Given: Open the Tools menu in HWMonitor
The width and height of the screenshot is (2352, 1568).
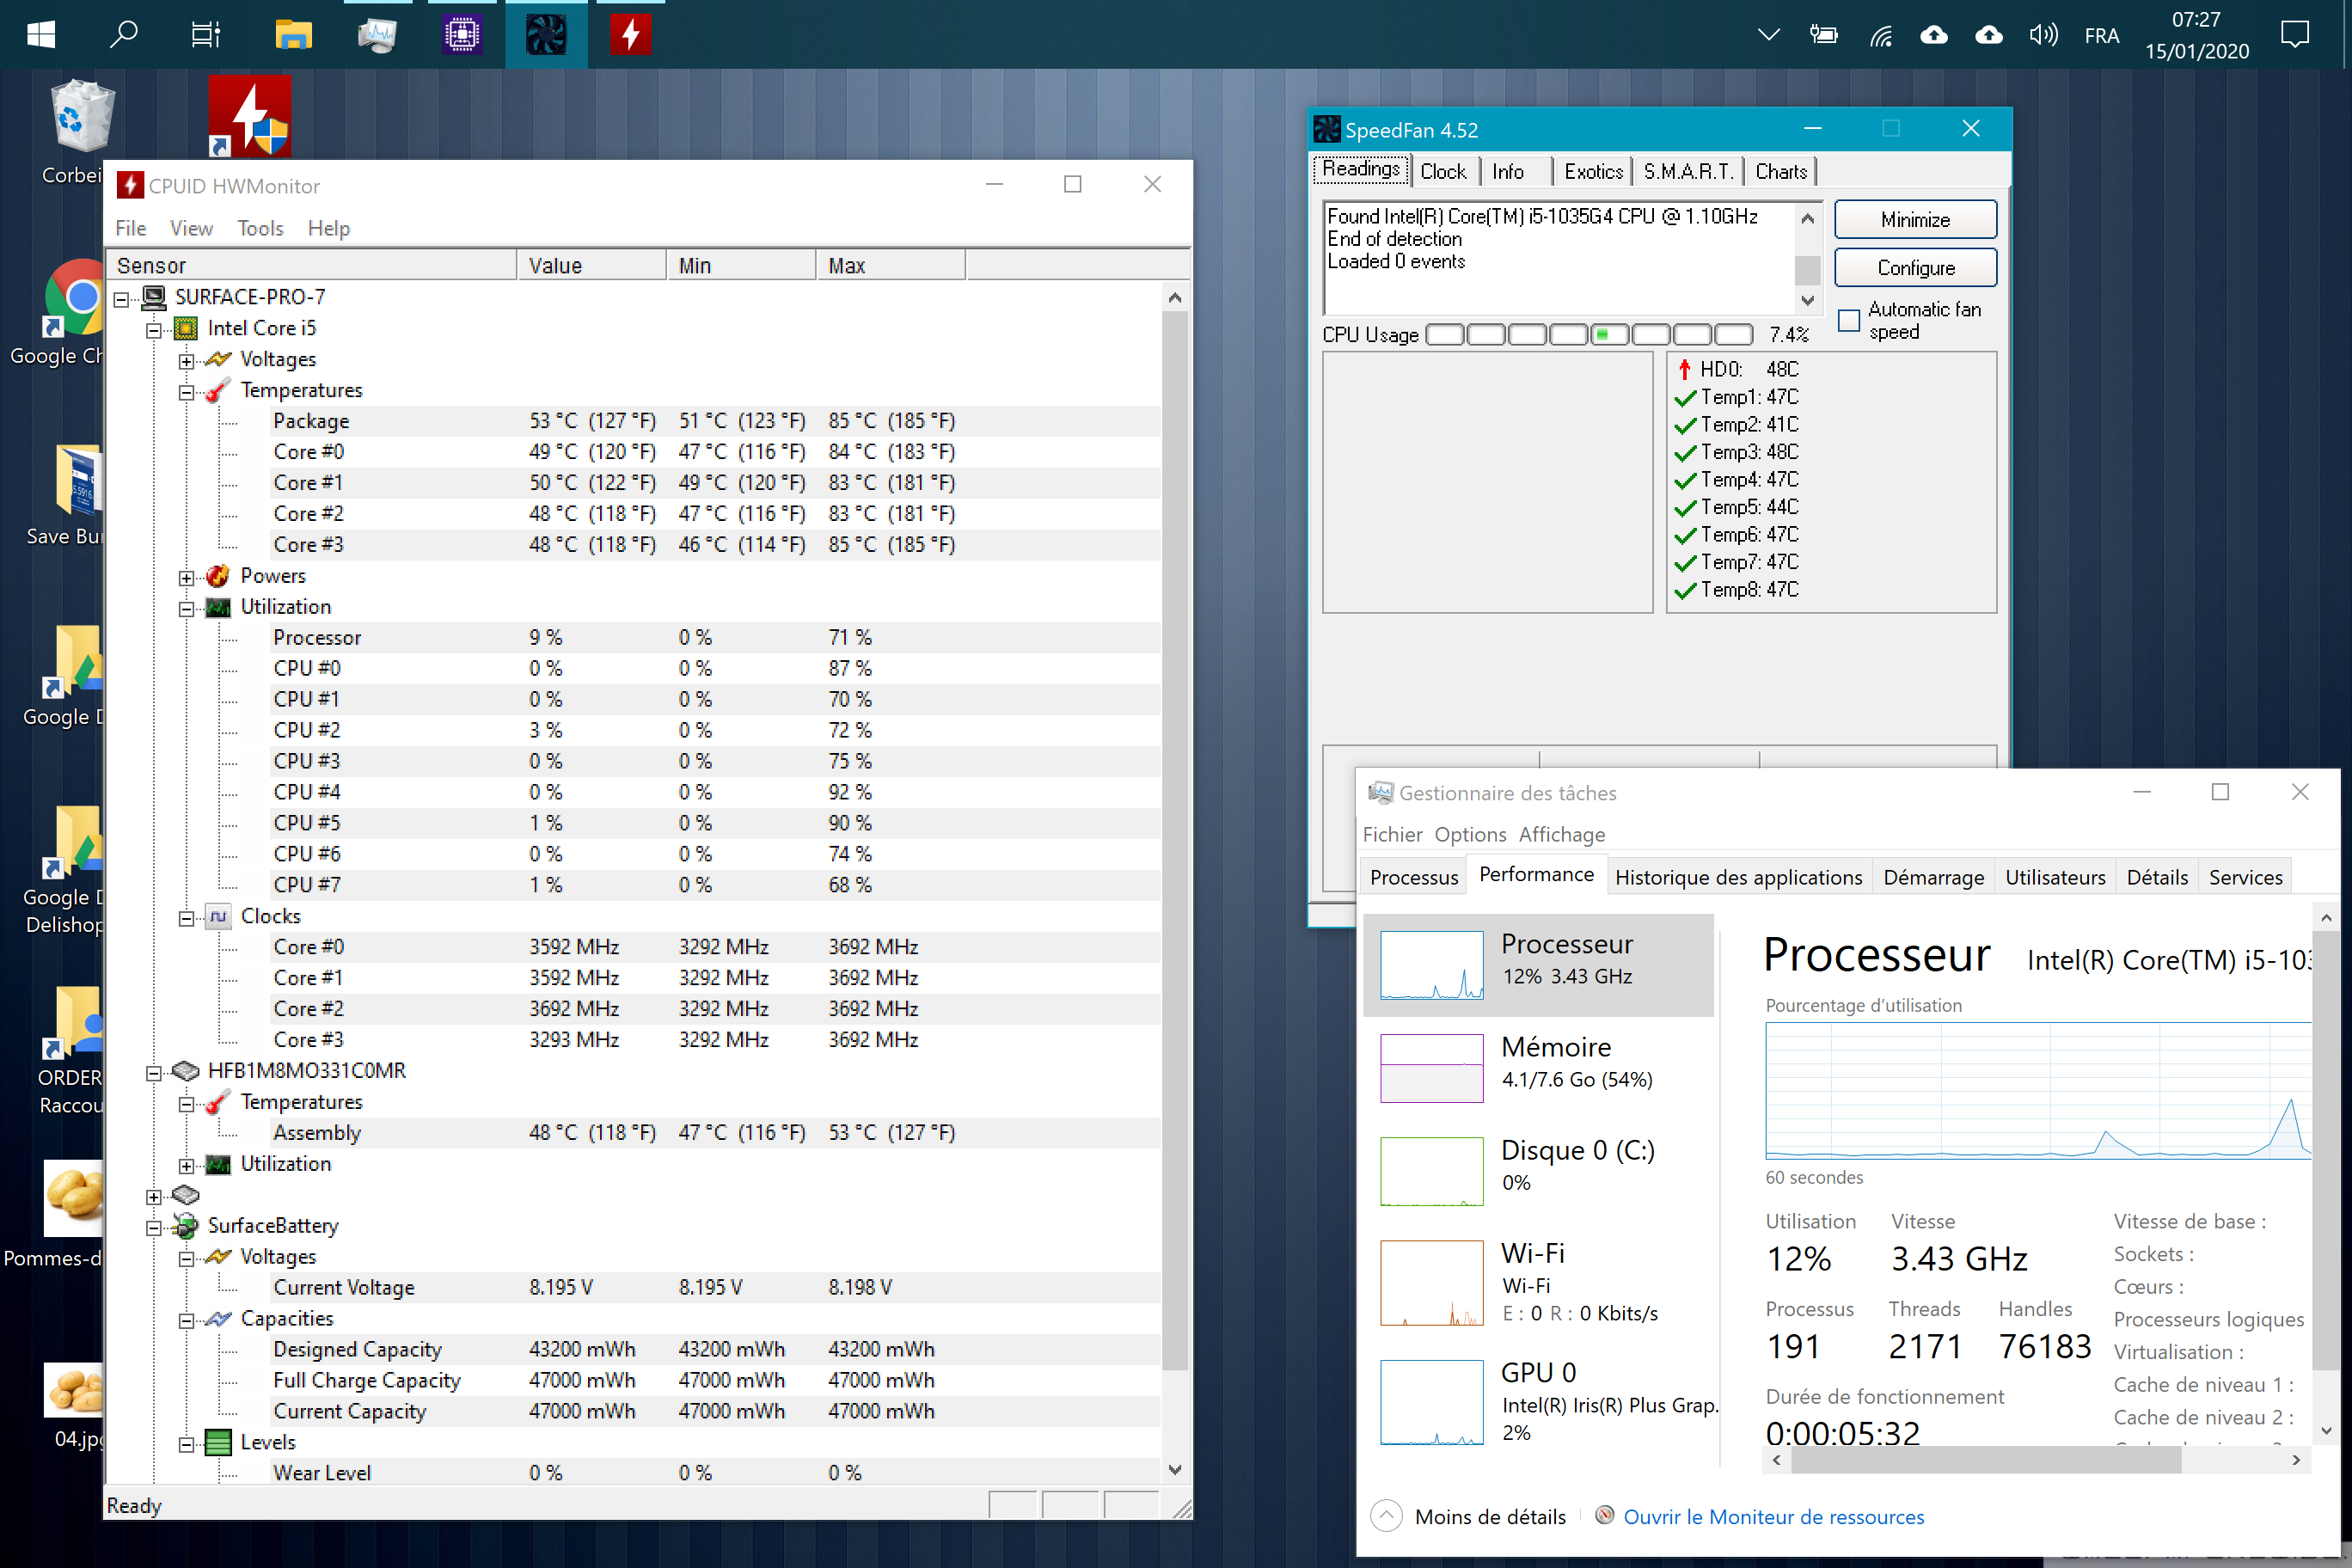Looking at the screenshot, I should click(x=260, y=229).
